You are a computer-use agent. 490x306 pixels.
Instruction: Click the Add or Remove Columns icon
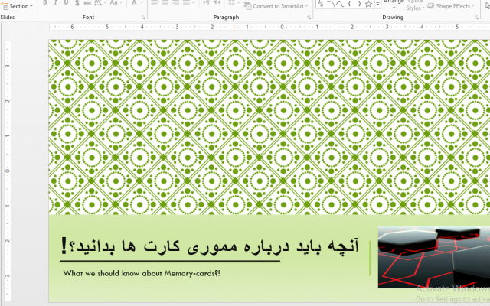pos(233,3)
